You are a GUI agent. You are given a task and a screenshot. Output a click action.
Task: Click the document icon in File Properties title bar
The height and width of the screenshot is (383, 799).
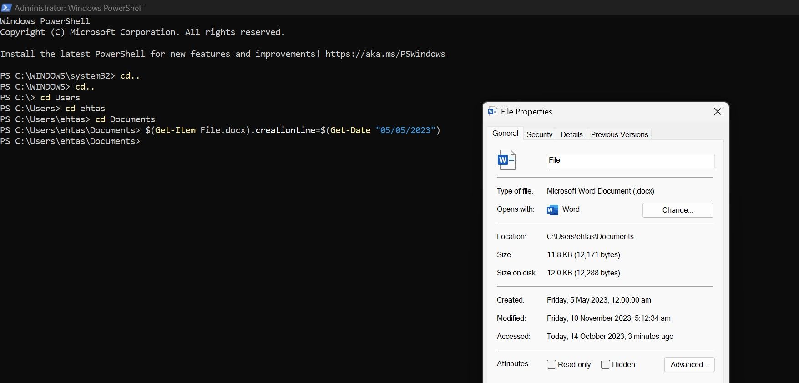click(492, 111)
